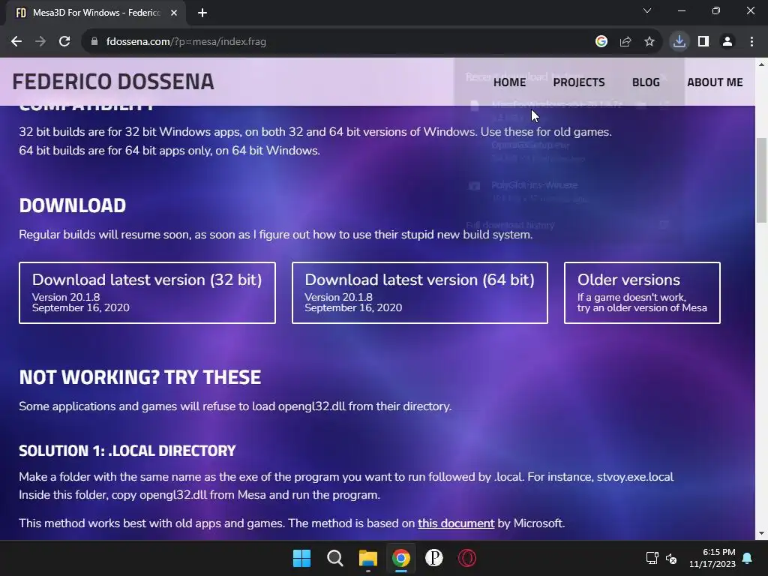The image size is (768, 576).
Task: Download latest version 32 bit
Action: (x=148, y=293)
